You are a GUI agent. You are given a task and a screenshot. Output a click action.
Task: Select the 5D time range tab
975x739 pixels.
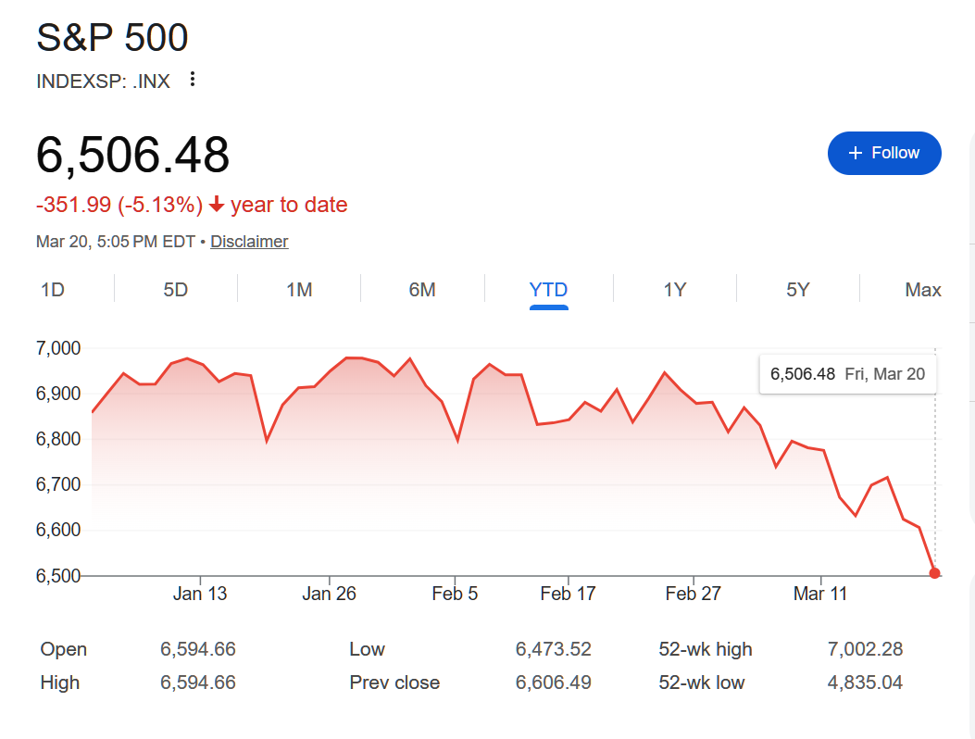point(176,290)
